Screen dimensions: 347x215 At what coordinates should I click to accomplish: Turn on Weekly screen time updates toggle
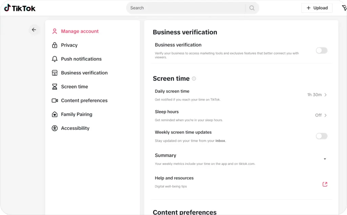click(x=322, y=136)
